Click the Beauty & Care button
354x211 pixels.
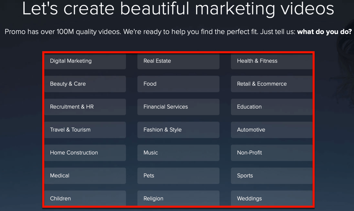pyautogui.click(x=85, y=84)
